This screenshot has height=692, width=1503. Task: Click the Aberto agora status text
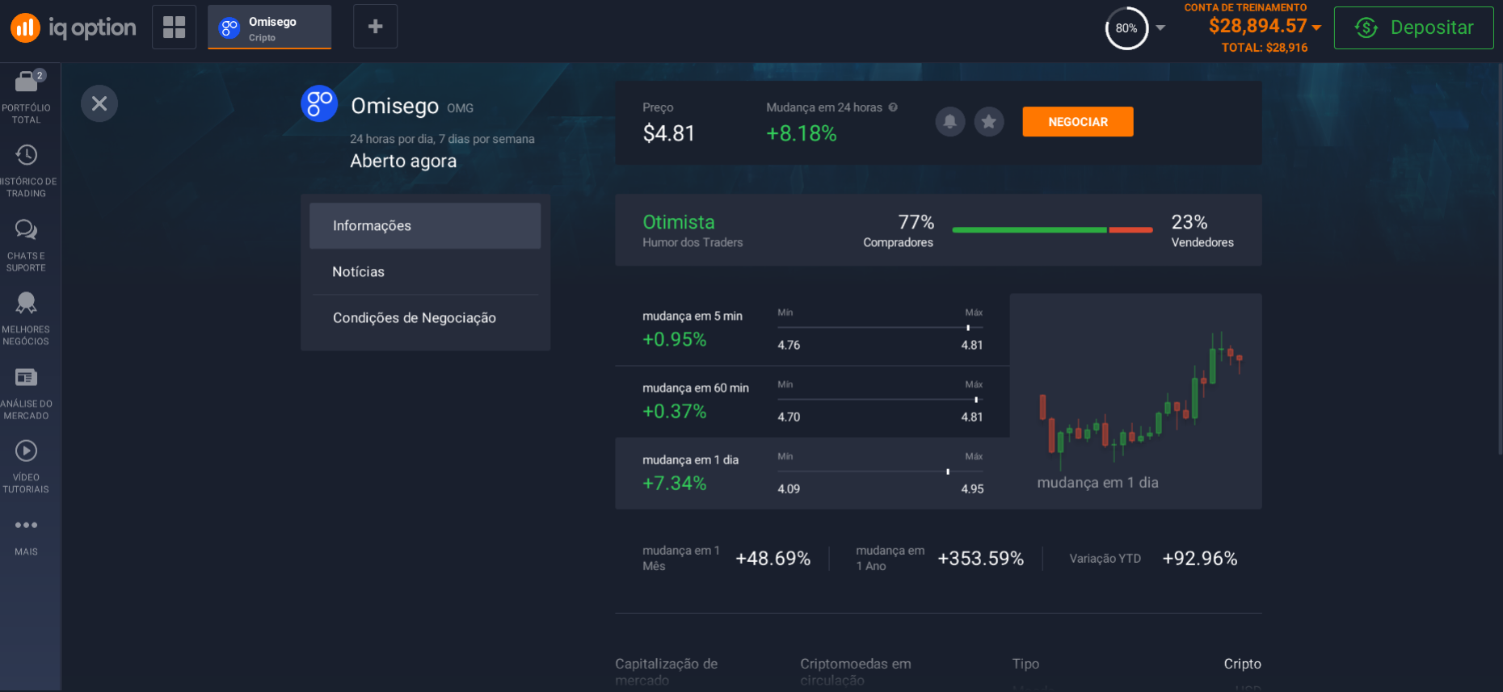(x=403, y=161)
